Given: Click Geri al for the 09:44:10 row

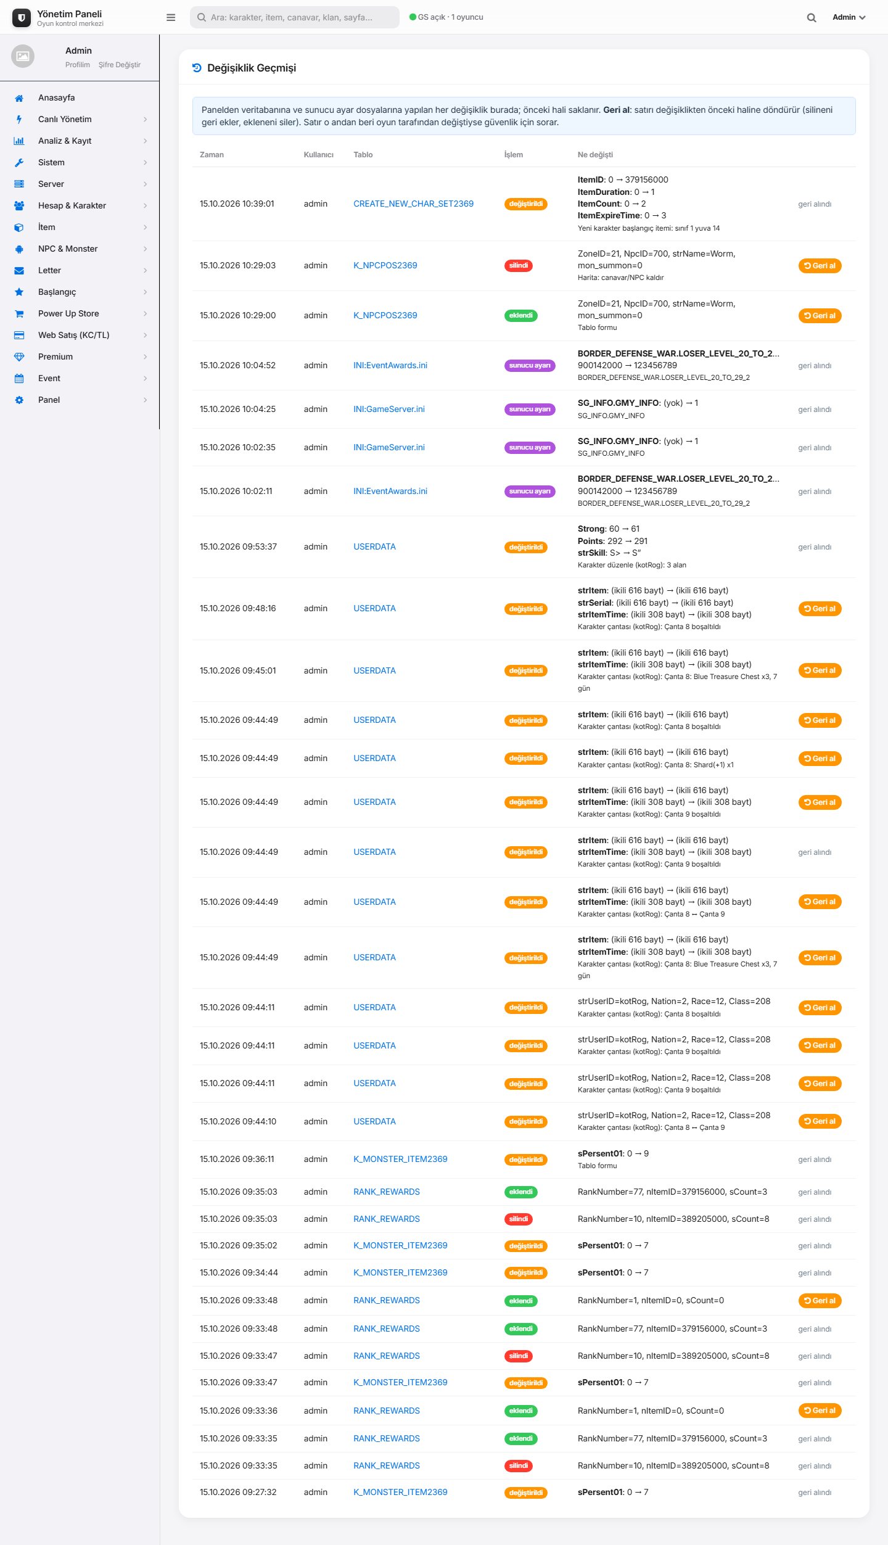Looking at the screenshot, I should [820, 1121].
